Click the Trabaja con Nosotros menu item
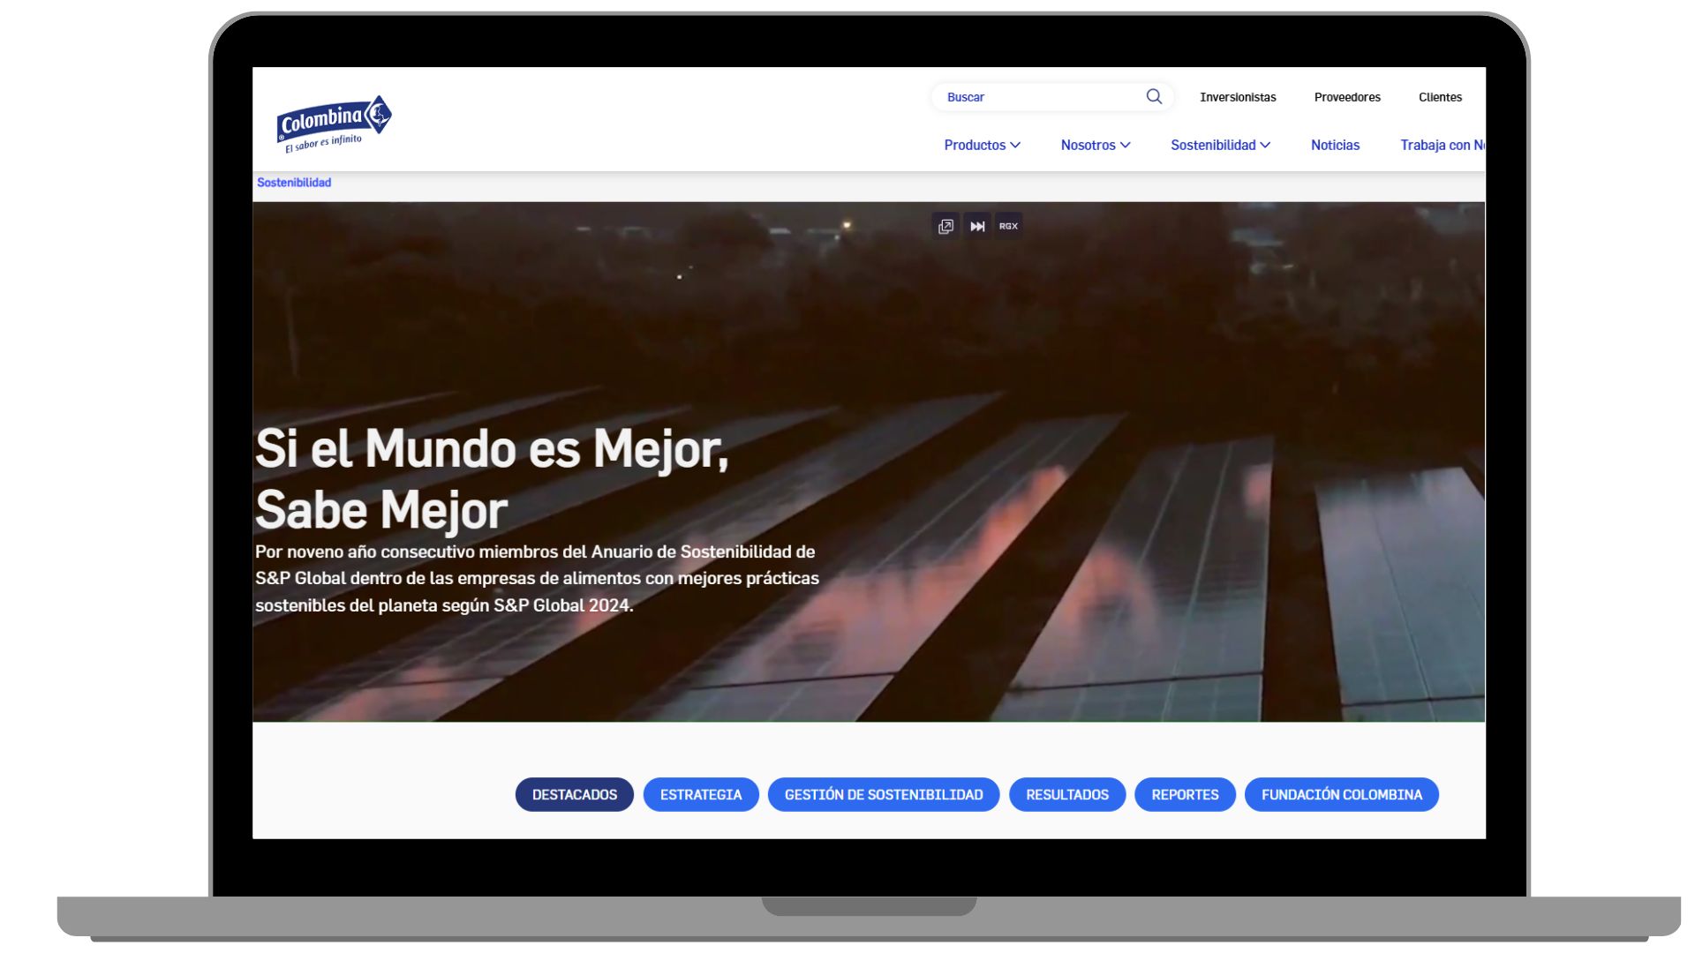Viewport: 1695px width, 953px height. point(1441,146)
